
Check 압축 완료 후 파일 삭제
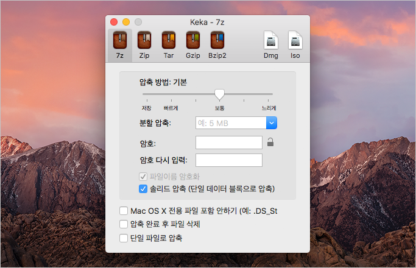pos(124,224)
